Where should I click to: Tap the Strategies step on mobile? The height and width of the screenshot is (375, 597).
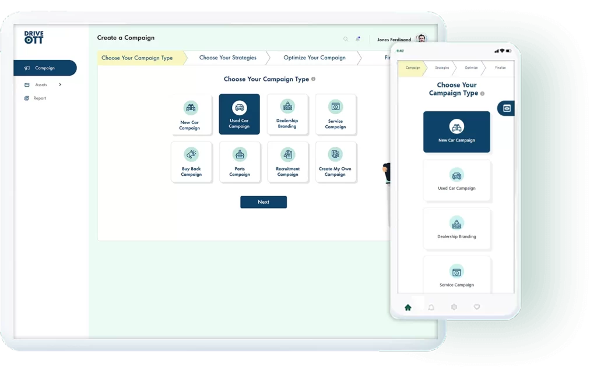[x=442, y=68]
